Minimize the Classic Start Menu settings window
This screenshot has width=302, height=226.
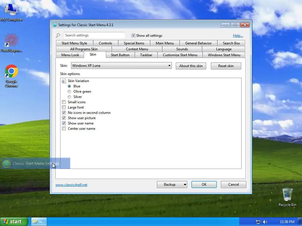pos(225,25)
